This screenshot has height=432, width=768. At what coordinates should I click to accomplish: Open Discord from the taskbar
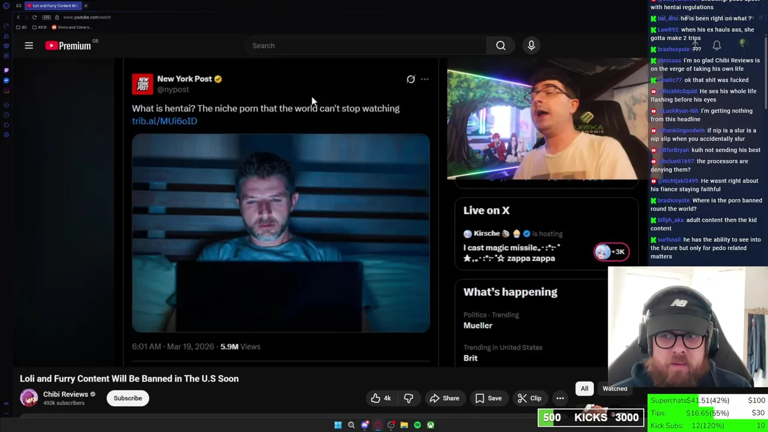pos(364,425)
